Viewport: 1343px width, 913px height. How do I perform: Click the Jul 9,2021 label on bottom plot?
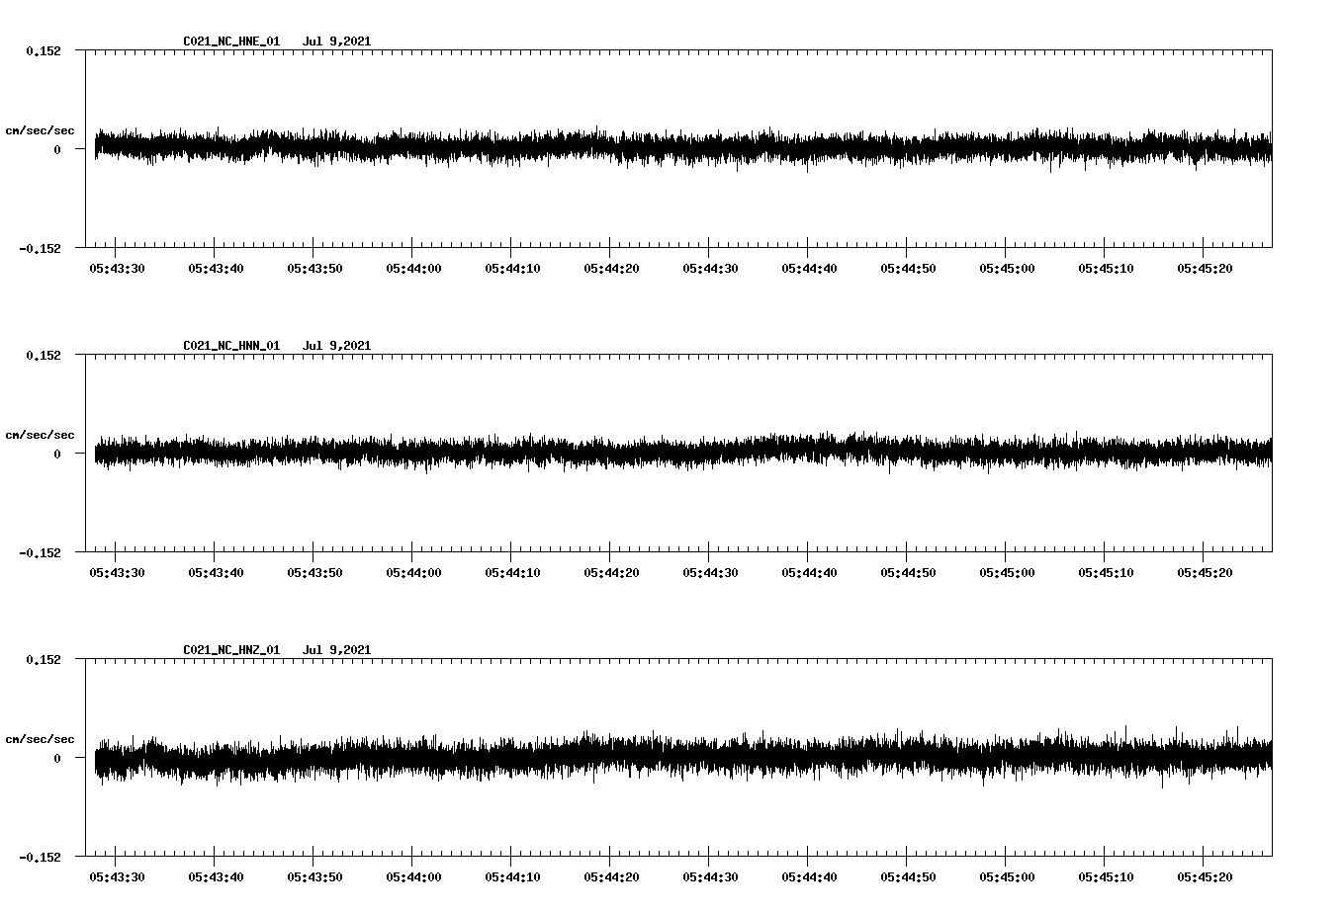pyautogui.click(x=338, y=650)
